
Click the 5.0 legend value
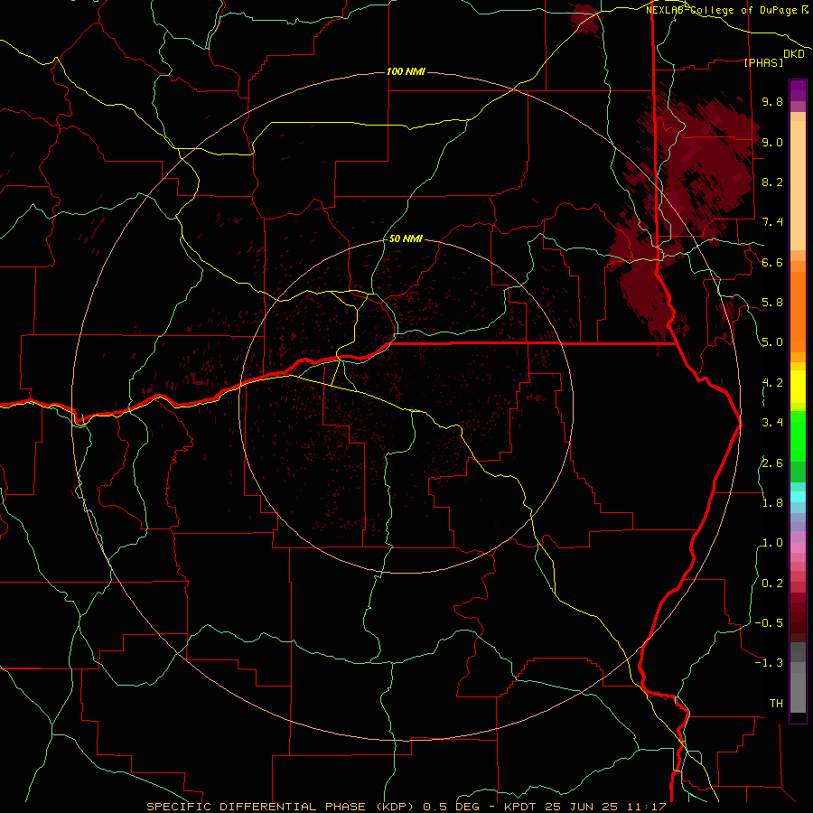pos(772,342)
